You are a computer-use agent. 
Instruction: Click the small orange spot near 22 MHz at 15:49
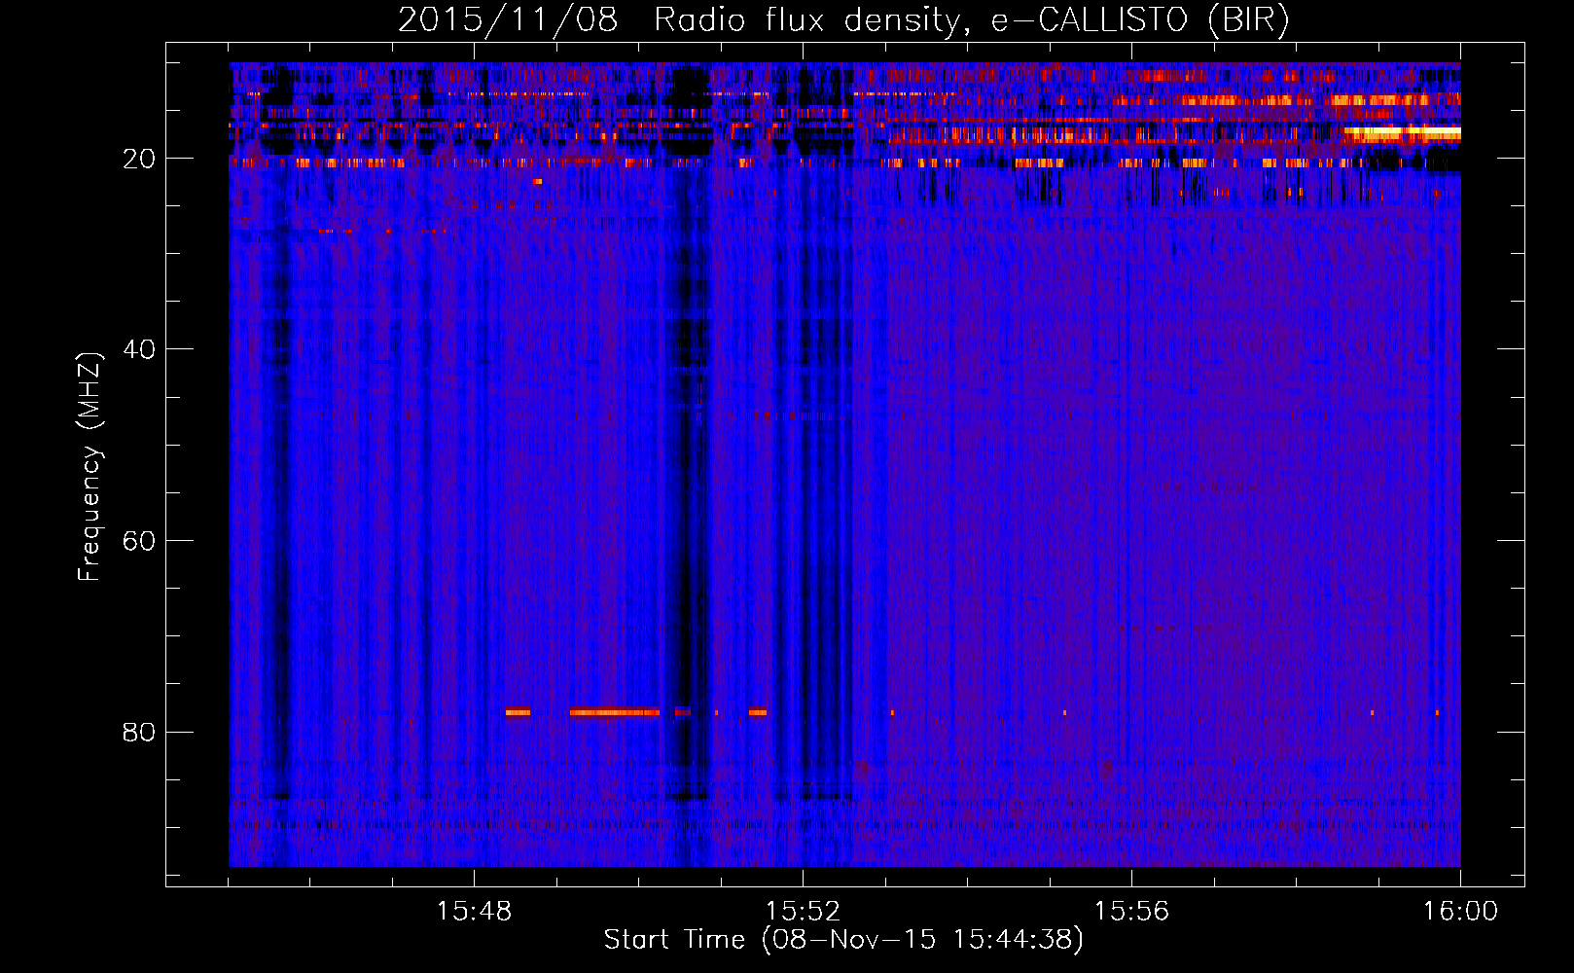[537, 181]
